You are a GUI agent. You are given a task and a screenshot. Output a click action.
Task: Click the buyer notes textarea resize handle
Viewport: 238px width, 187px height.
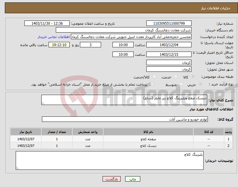[x=17, y=168]
